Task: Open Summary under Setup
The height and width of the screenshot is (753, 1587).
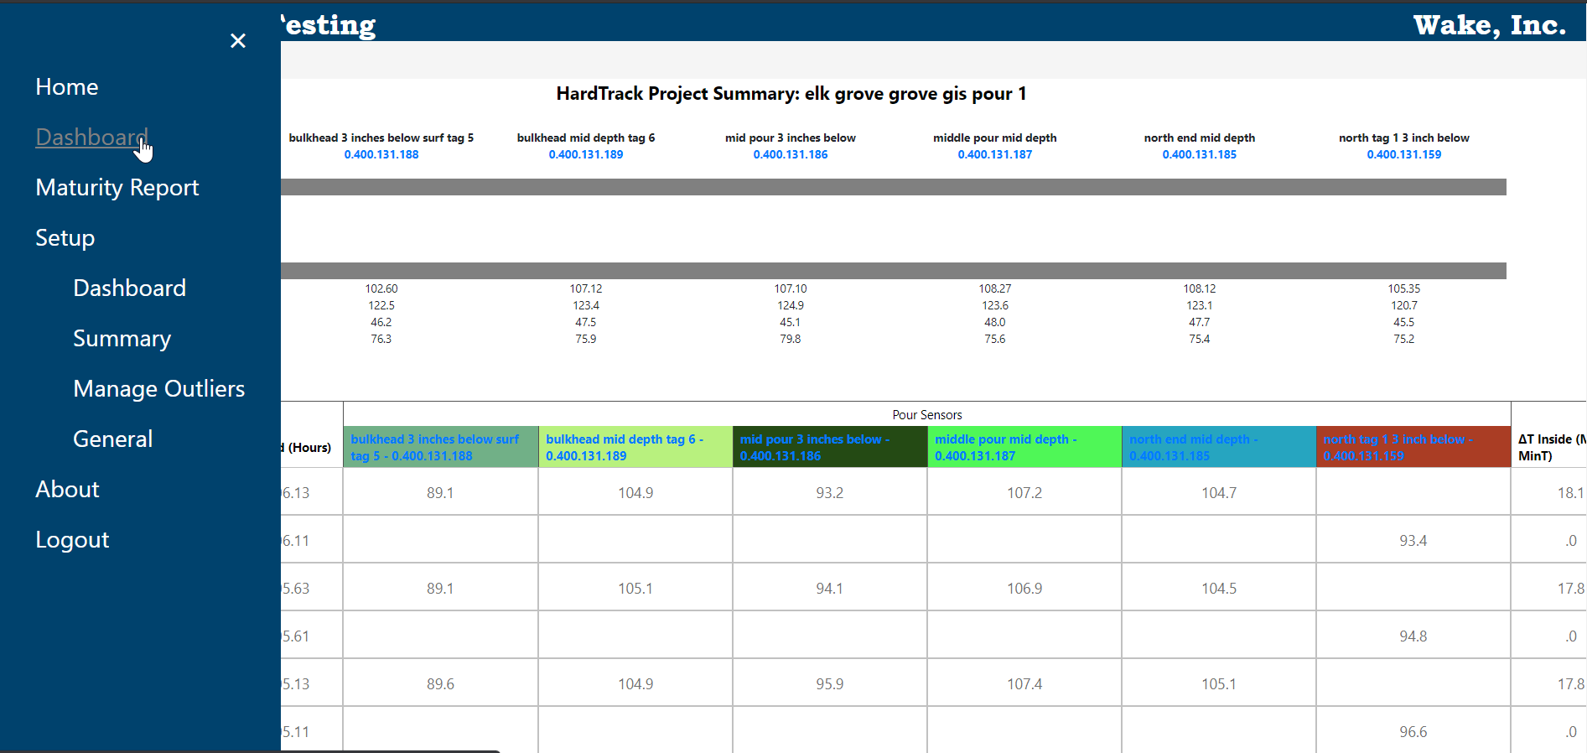Action: pyautogui.click(x=122, y=339)
